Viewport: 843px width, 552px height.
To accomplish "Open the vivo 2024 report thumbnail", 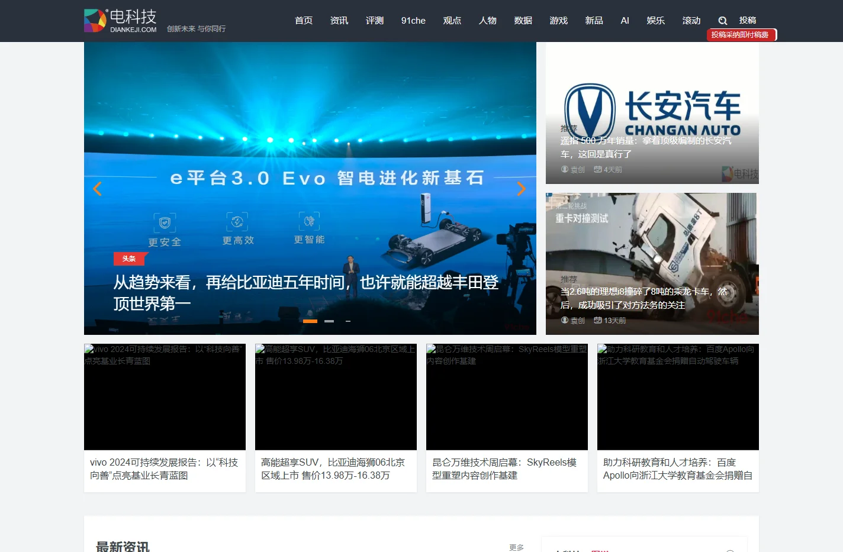I will pyautogui.click(x=165, y=397).
